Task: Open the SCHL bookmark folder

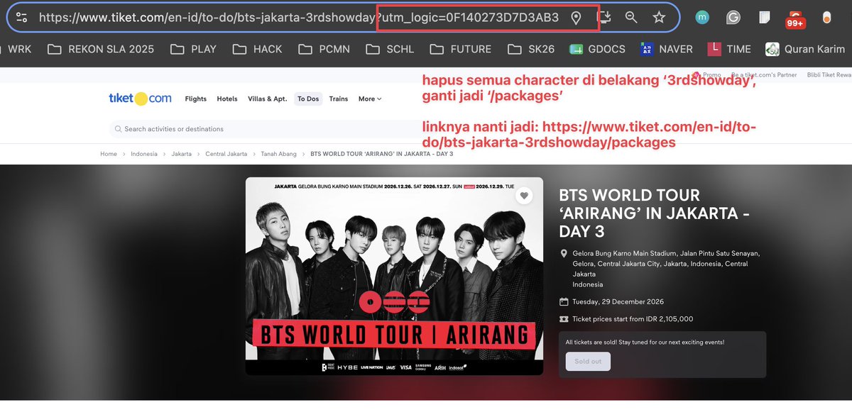Action: coord(390,49)
